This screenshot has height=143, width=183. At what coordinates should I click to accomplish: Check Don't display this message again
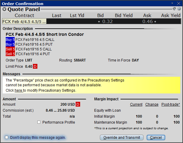tap(7, 137)
